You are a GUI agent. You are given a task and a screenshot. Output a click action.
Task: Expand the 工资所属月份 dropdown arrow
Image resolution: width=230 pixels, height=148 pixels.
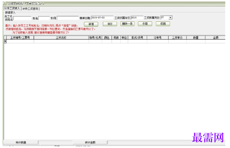pyautogui.click(x=170, y=18)
